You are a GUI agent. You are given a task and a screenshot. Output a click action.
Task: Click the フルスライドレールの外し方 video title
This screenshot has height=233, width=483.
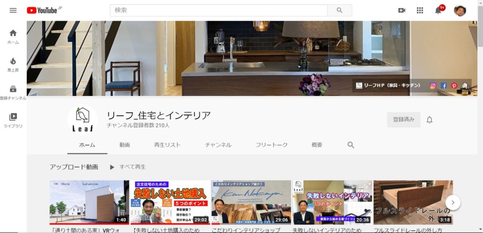(x=408, y=230)
